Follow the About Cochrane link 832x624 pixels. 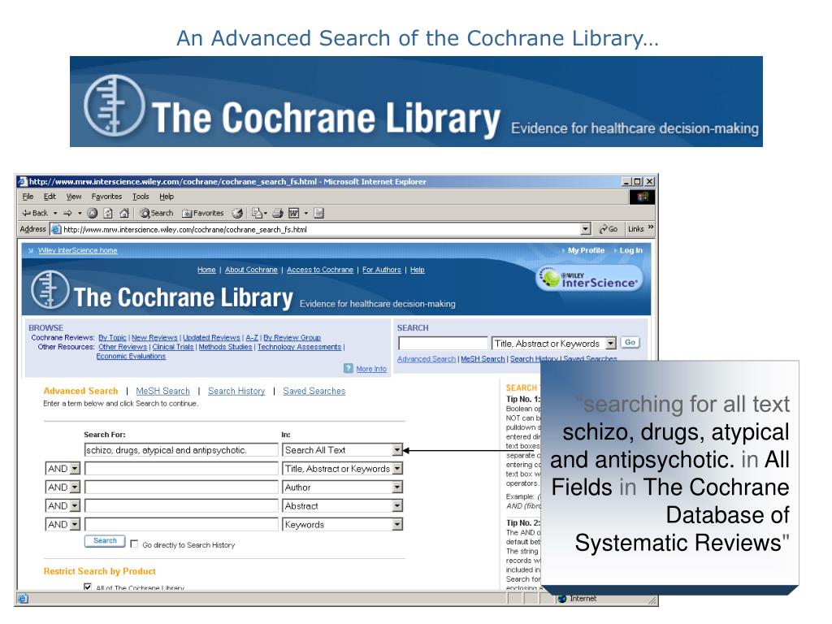click(x=251, y=270)
